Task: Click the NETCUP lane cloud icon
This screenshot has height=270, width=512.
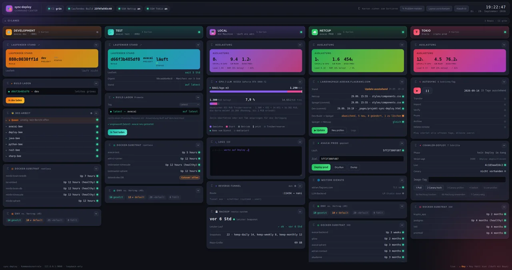Action: tap(315, 32)
